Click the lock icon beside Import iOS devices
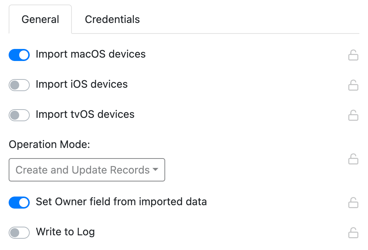This screenshot has width=368, height=250. [353, 85]
